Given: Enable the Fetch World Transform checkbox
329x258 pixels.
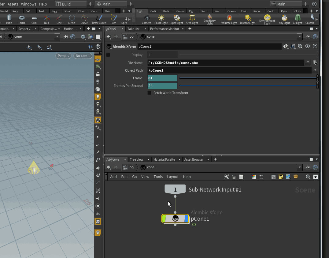Looking at the screenshot, I should (x=149, y=93).
